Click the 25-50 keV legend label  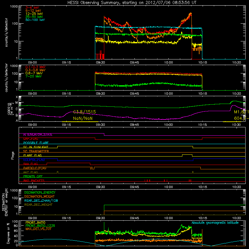pyautogui.click(x=34, y=17)
